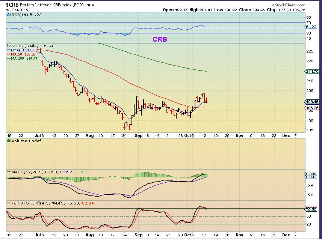This screenshot has width=322, height=239.
Task: Click the Nov label on the price chart axis
Action: (x=239, y=135)
